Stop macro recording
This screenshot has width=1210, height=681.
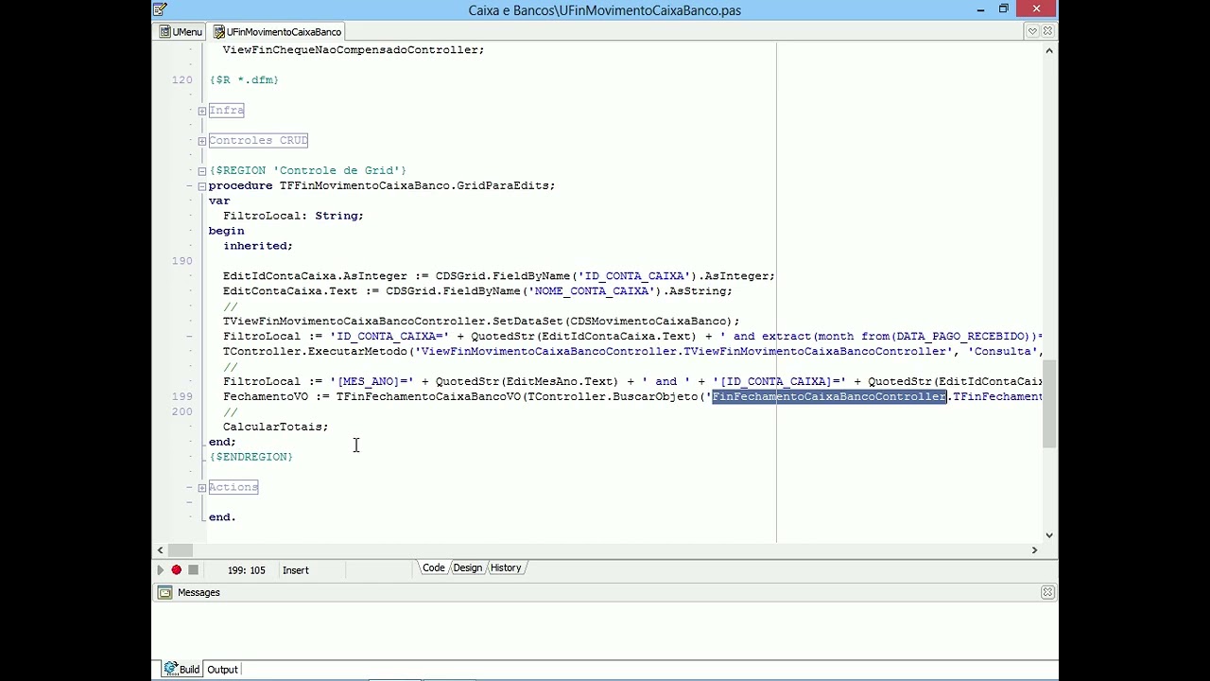[193, 569]
